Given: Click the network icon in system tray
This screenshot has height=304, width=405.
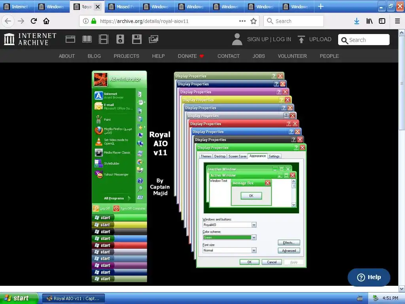Looking at the screenshot, I should point(375,298).
